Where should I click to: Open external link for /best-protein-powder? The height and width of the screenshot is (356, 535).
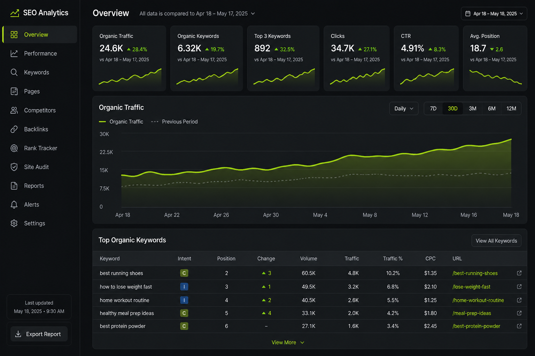coord(519,326)
